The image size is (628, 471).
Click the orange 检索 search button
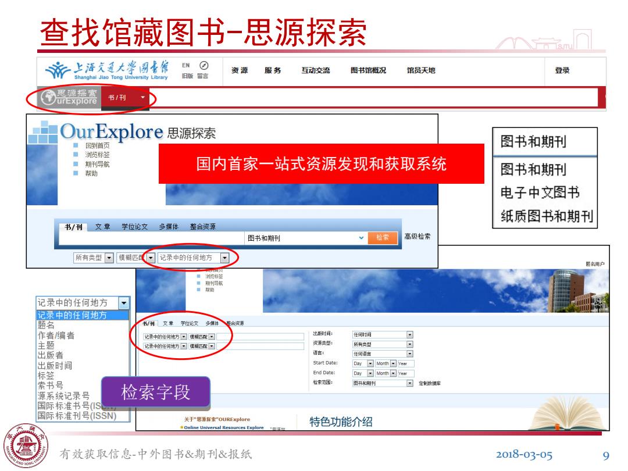tap(383, 237)
